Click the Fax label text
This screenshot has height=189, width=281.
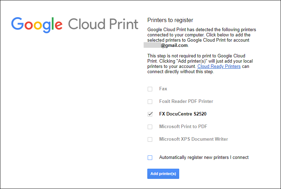point(163,89)
